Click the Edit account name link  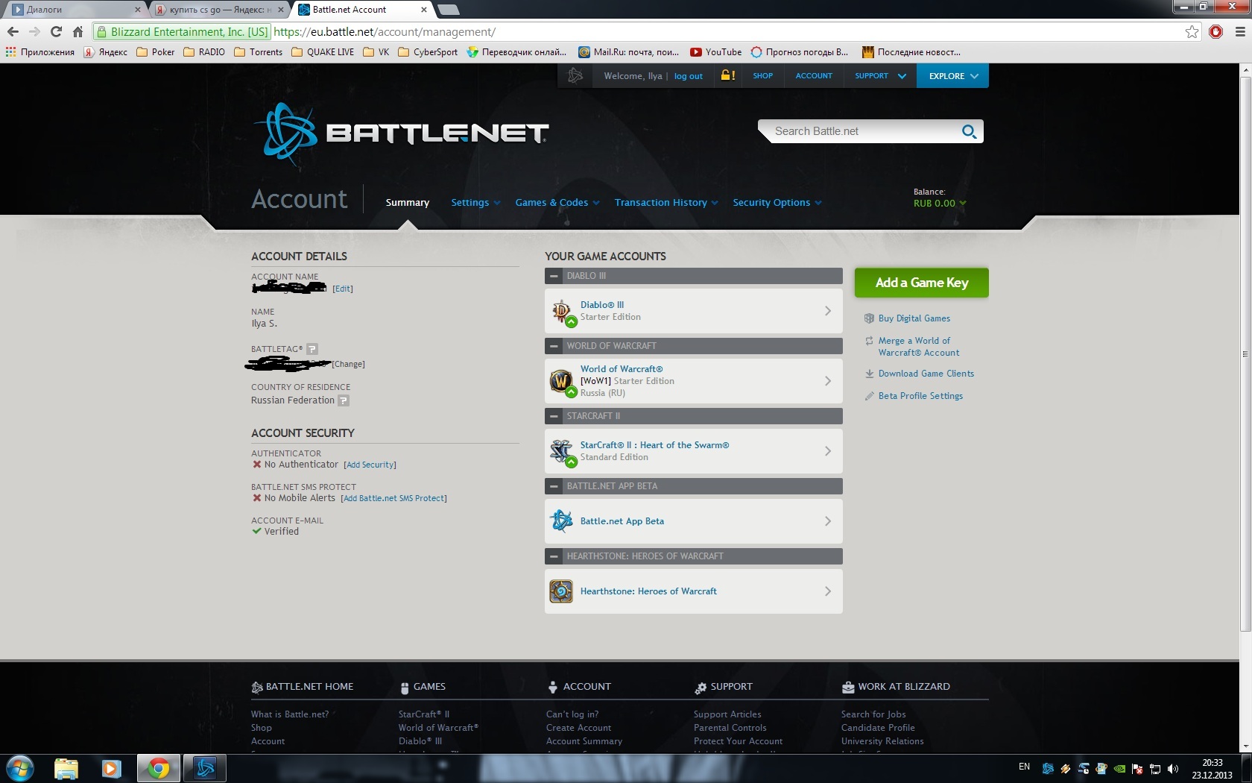point(343,289)
